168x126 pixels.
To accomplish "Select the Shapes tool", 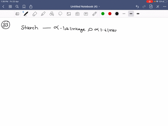I will click(x=52, y=14).
